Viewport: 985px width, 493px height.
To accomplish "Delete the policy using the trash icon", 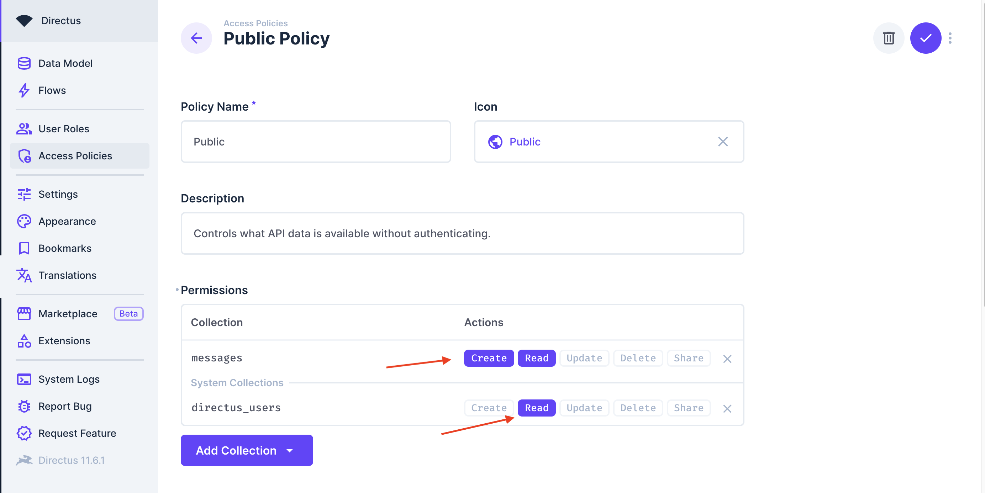I will (889, 38).
